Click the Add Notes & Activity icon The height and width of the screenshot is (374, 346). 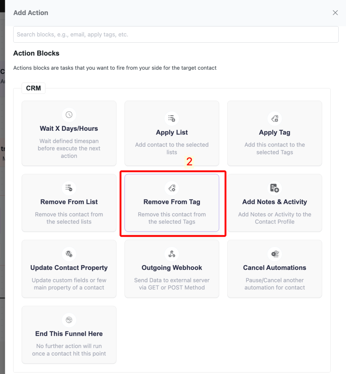(x=275, y=188)
